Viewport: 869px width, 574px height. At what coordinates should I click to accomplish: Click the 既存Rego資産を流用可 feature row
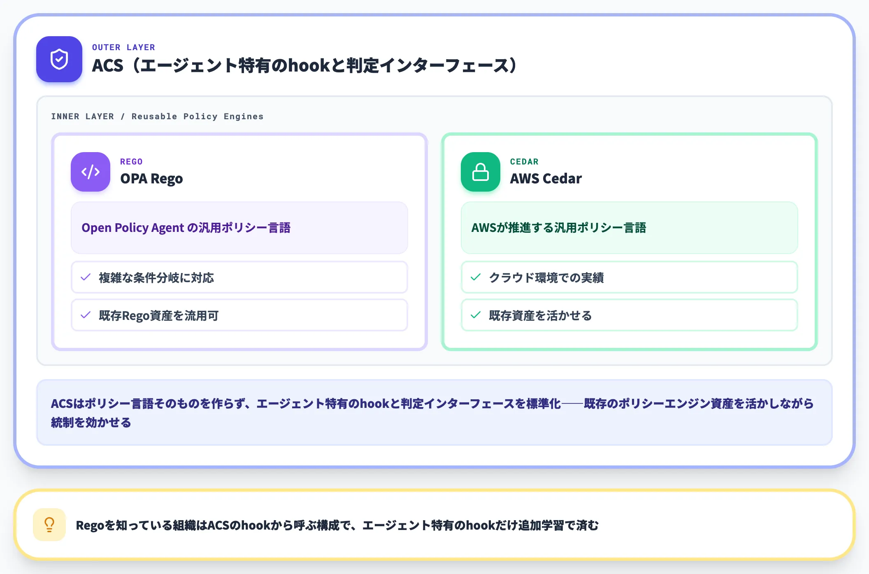click(x=239, y=315)
